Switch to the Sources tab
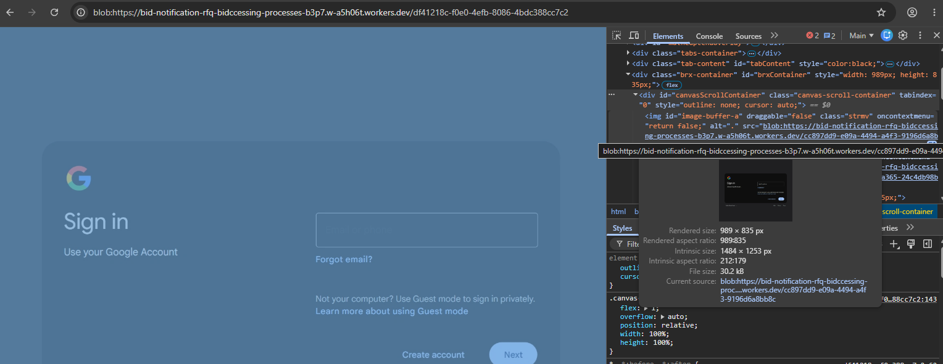This screenshot has width=943, height=364. pos(748,36)
